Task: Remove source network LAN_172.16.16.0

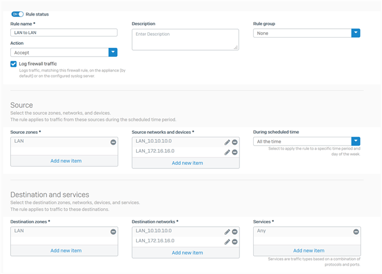Action: pos(235,152)
